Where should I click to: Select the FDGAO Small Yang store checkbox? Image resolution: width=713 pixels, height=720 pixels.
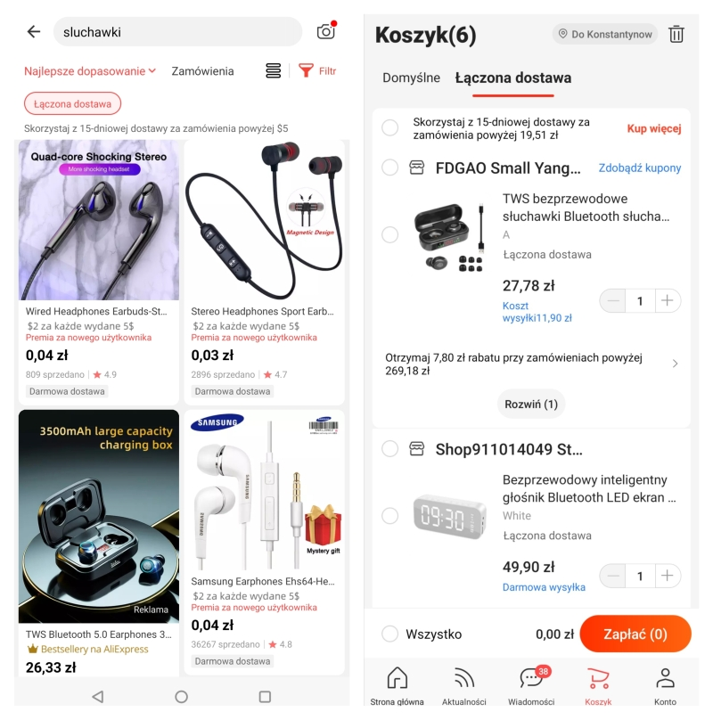390,168
